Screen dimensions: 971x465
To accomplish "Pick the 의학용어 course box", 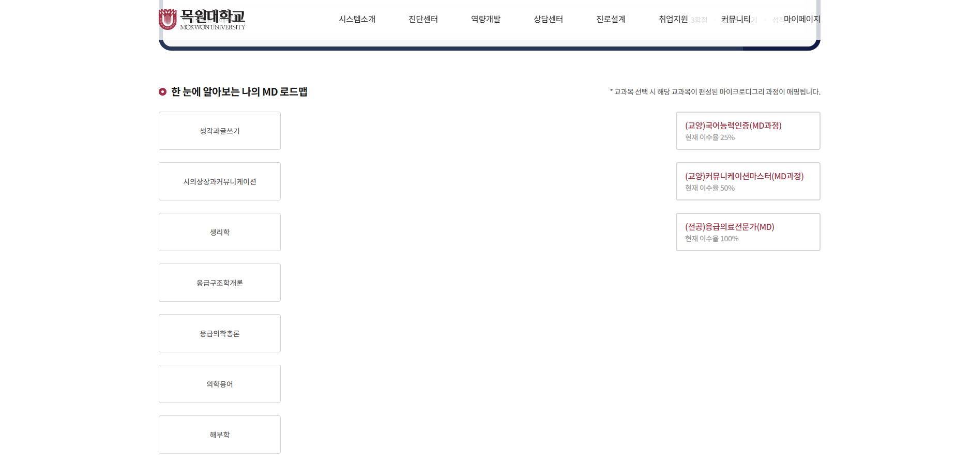I will [219, 384].
